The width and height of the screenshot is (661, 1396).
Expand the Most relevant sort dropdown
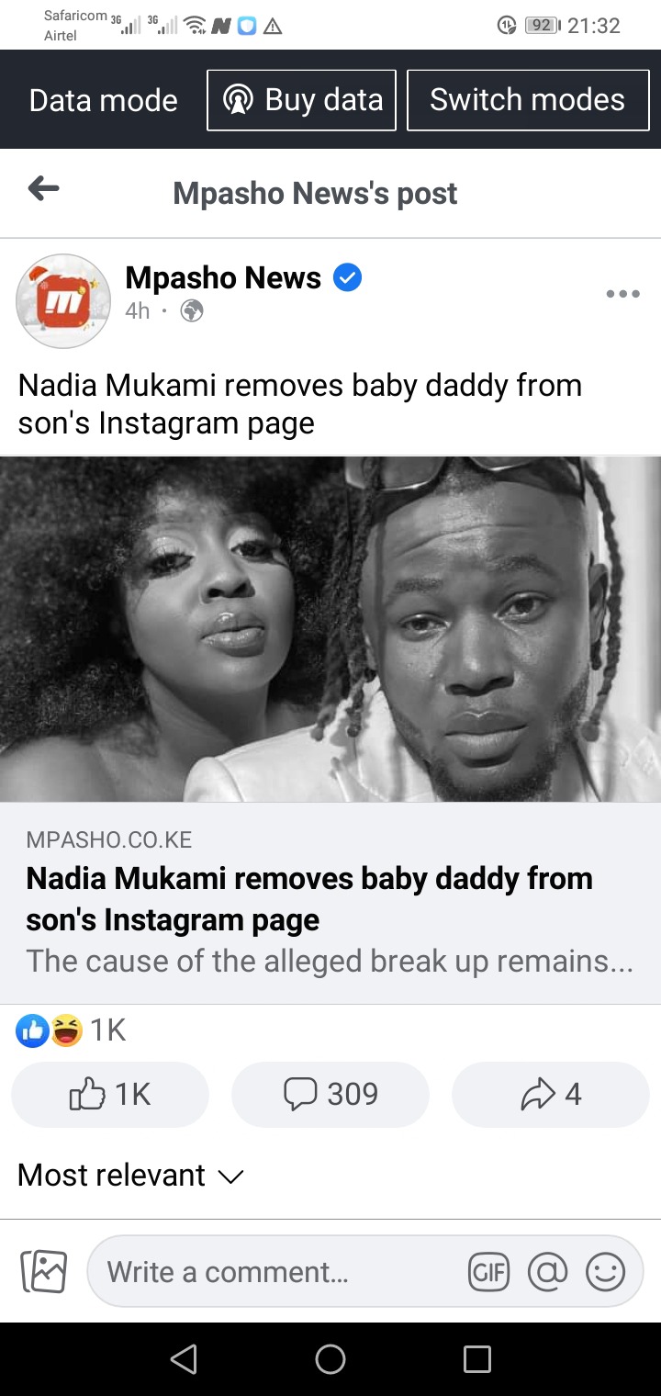pyautogui.click(x=130, y=1176)
